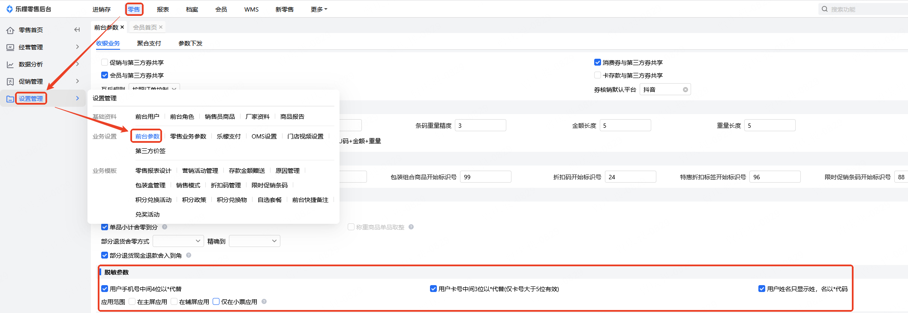Image resolution: width=908 pixels, height=313 pixels.
Task: Click the 经营管理 sidebar icon
Action: pos(10,47)
